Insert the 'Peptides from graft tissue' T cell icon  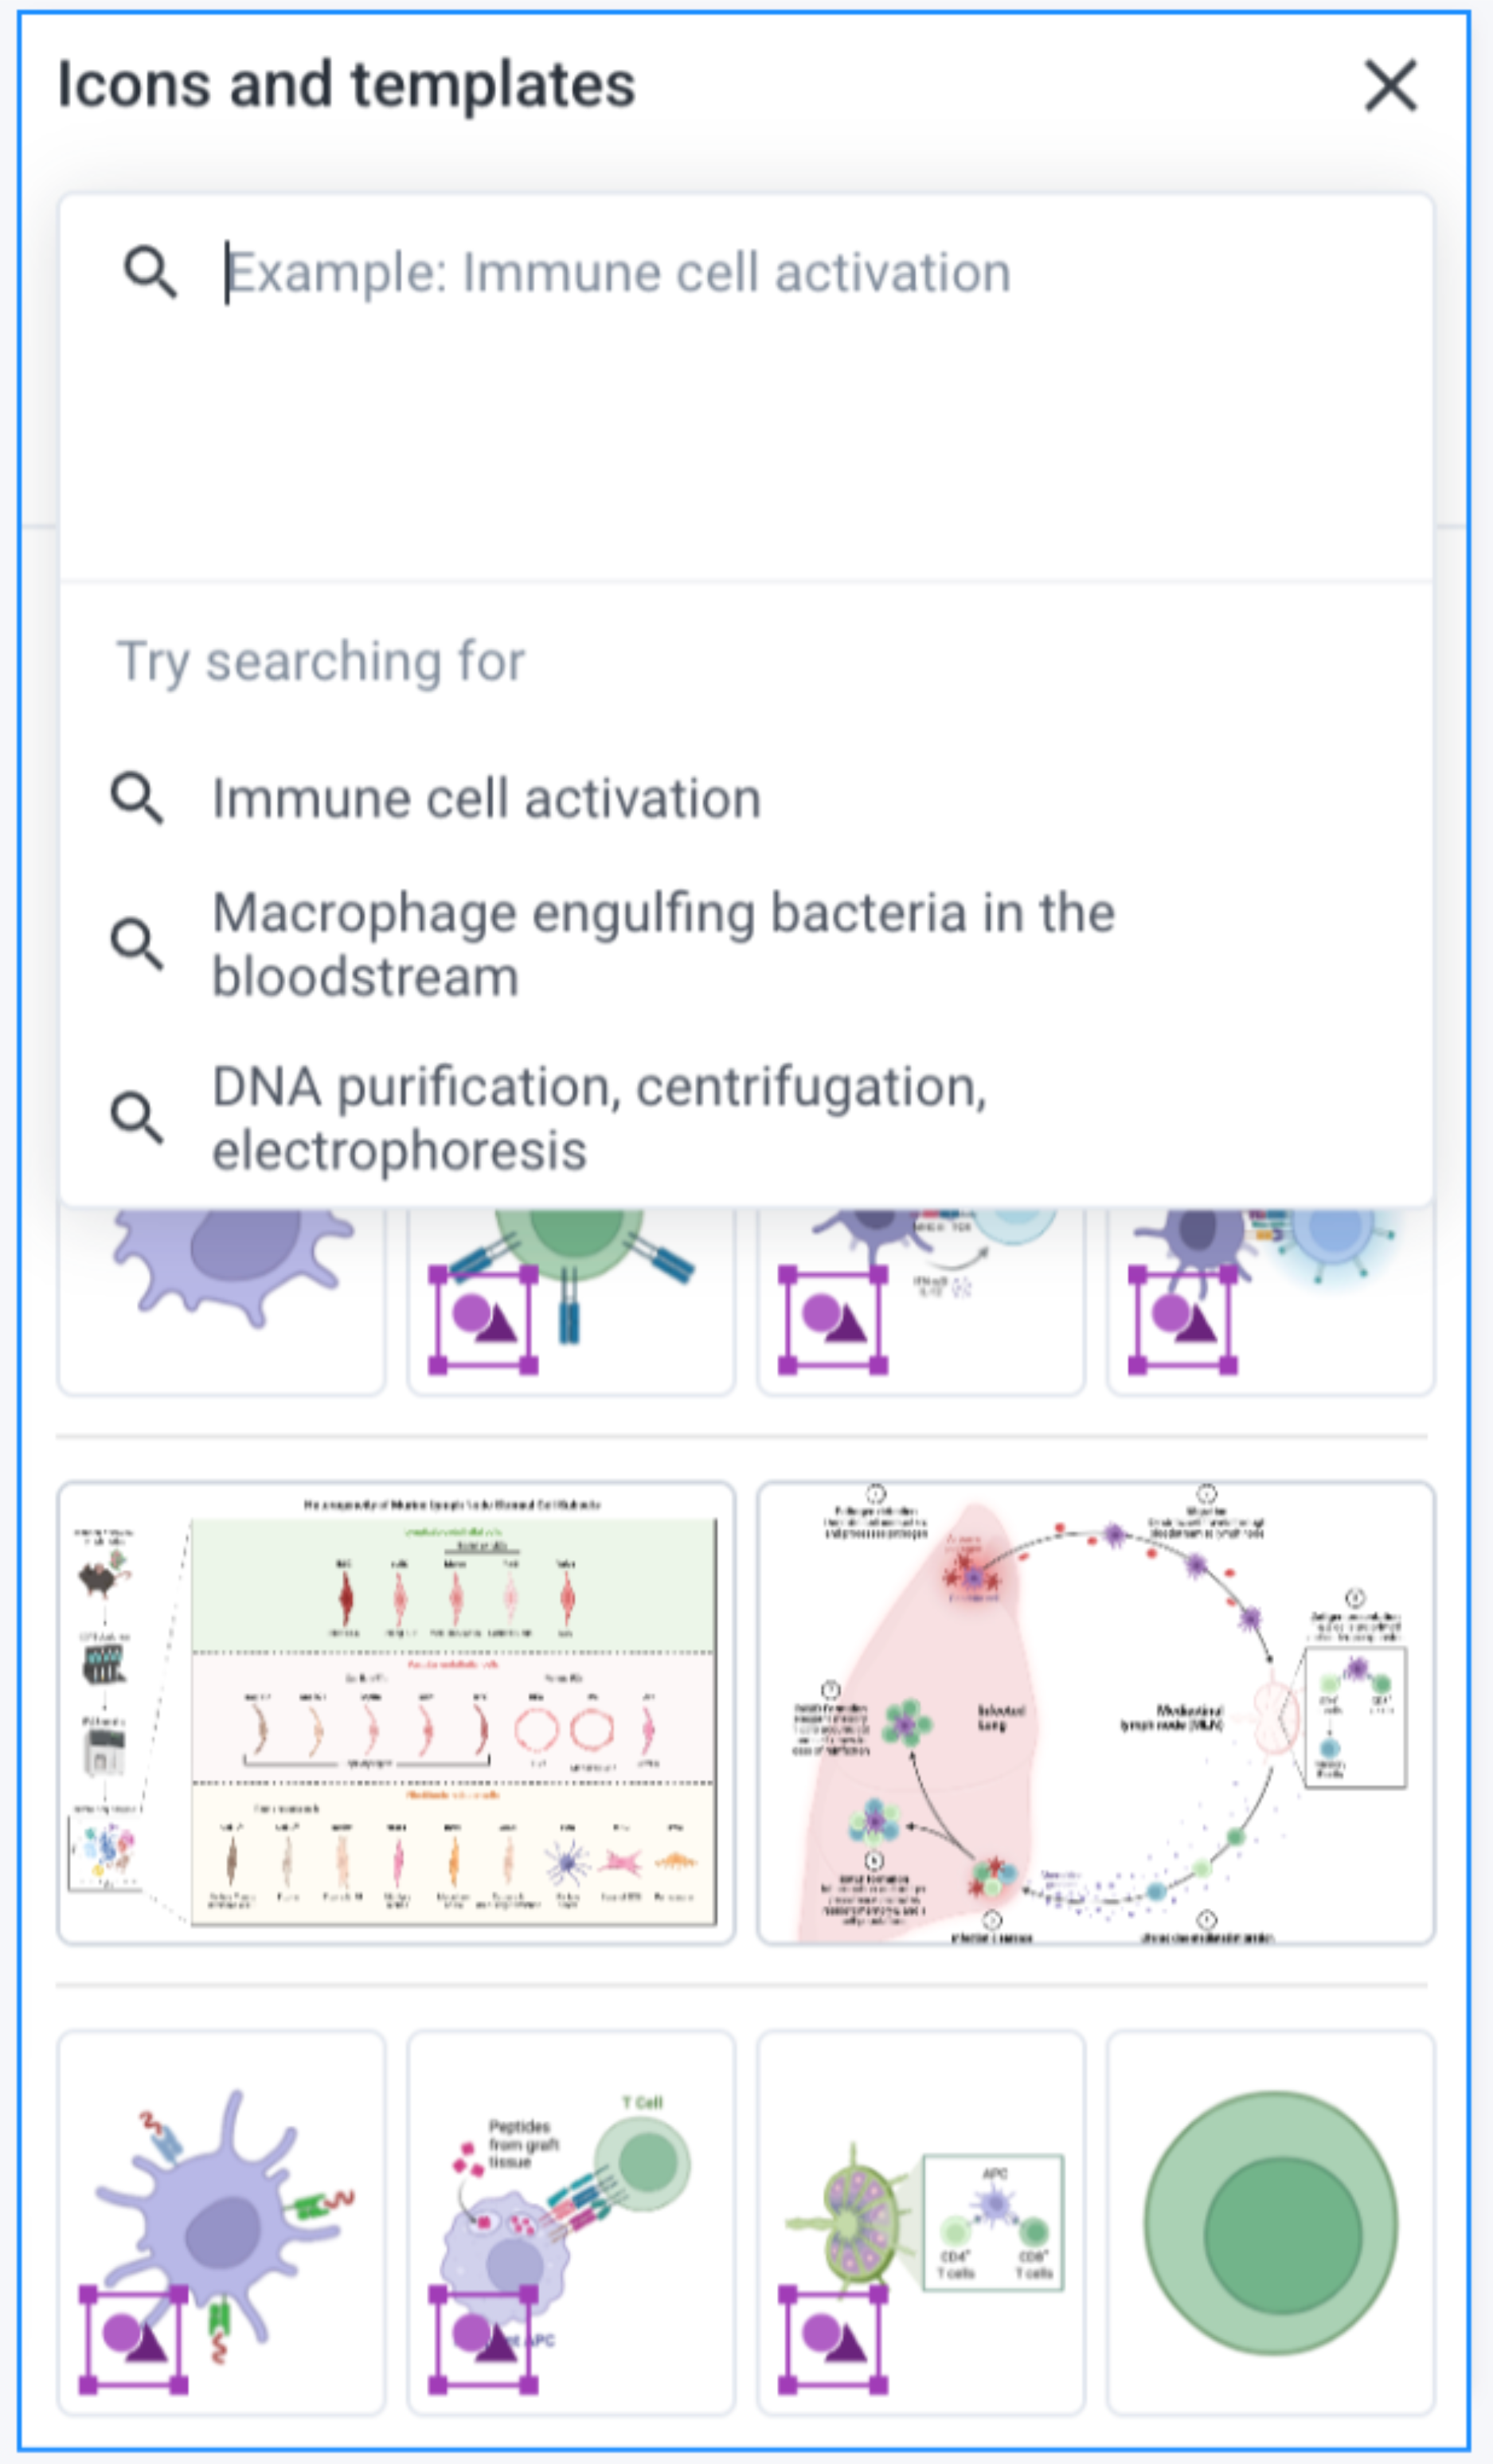point(571,2222)
